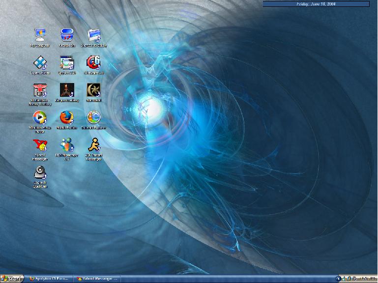378x283 pixels.
Task: Select the dark tower game icon
Action: pos(67,90)
